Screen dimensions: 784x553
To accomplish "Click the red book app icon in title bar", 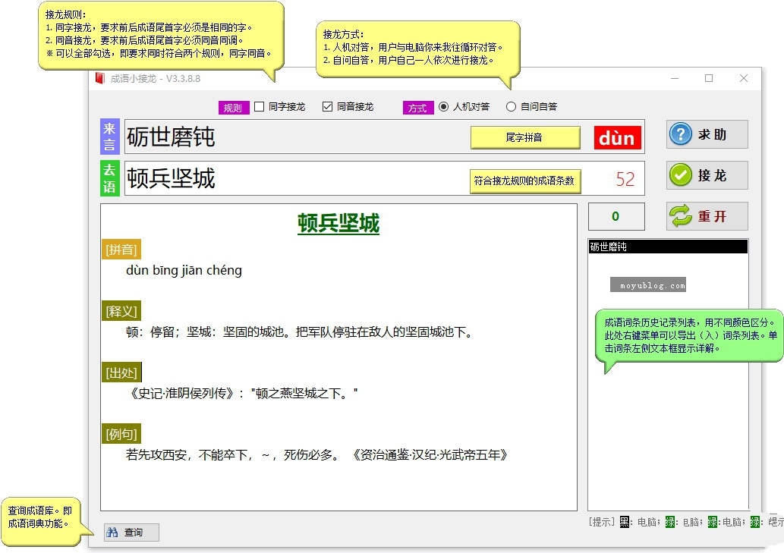I will [99, 78].
